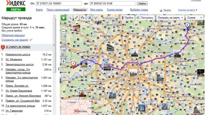Open the Поиск организаций tab
The width and height of the screenshot is (205, 115).
tap(58, 10)
